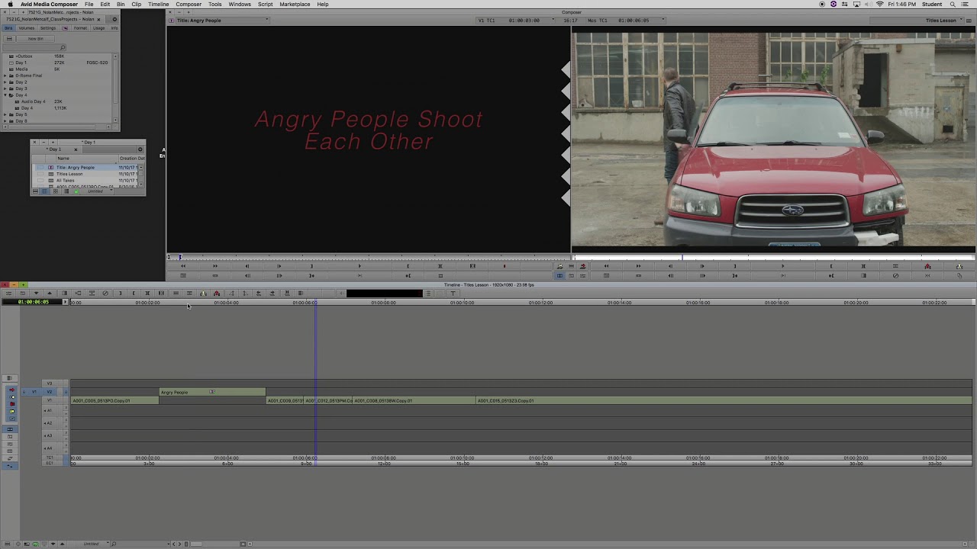Click the Extract button with red figure icon
This screenshot has width=977, height=549.
(x=217, y=293)
